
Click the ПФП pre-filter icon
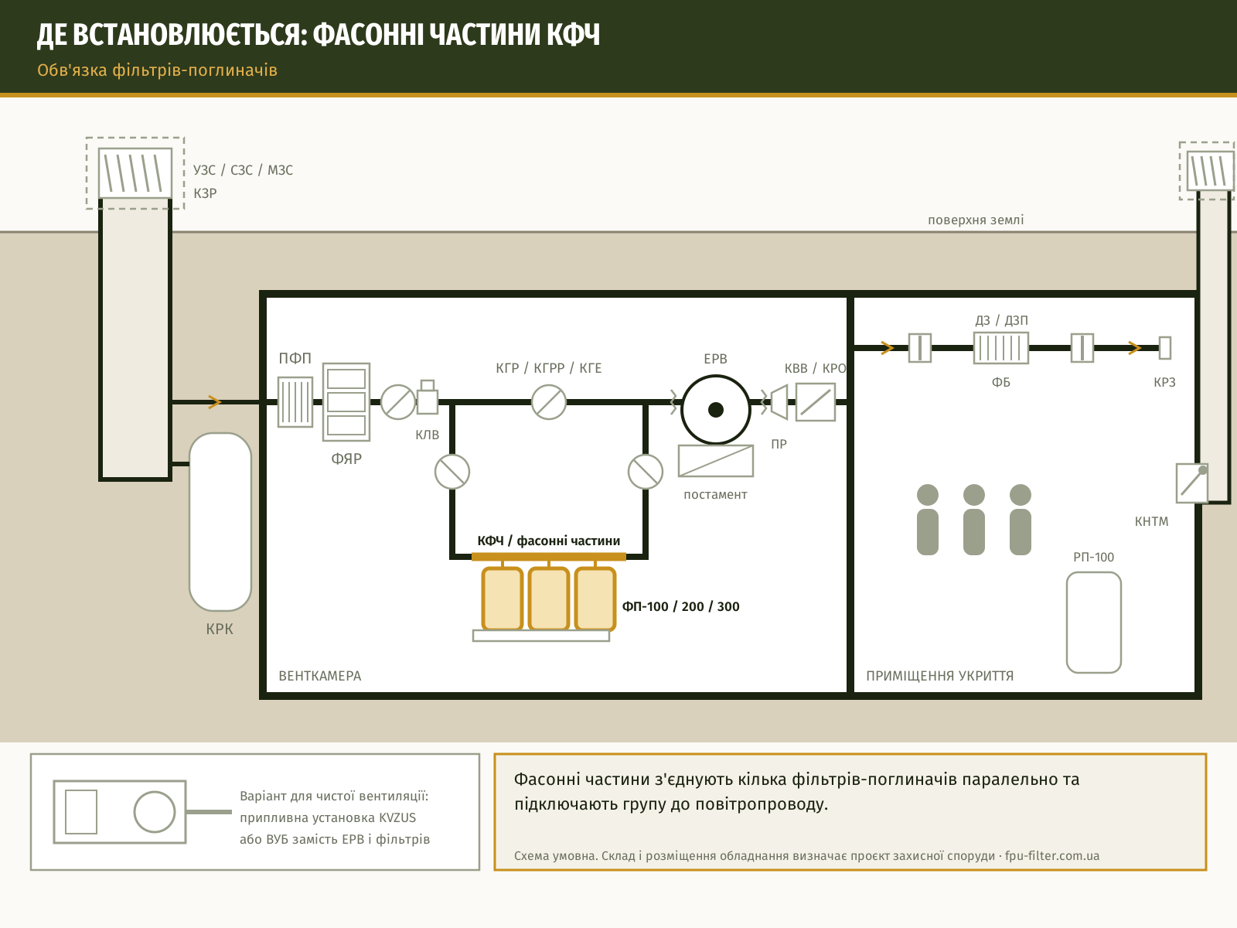click(x=295, y=402)
